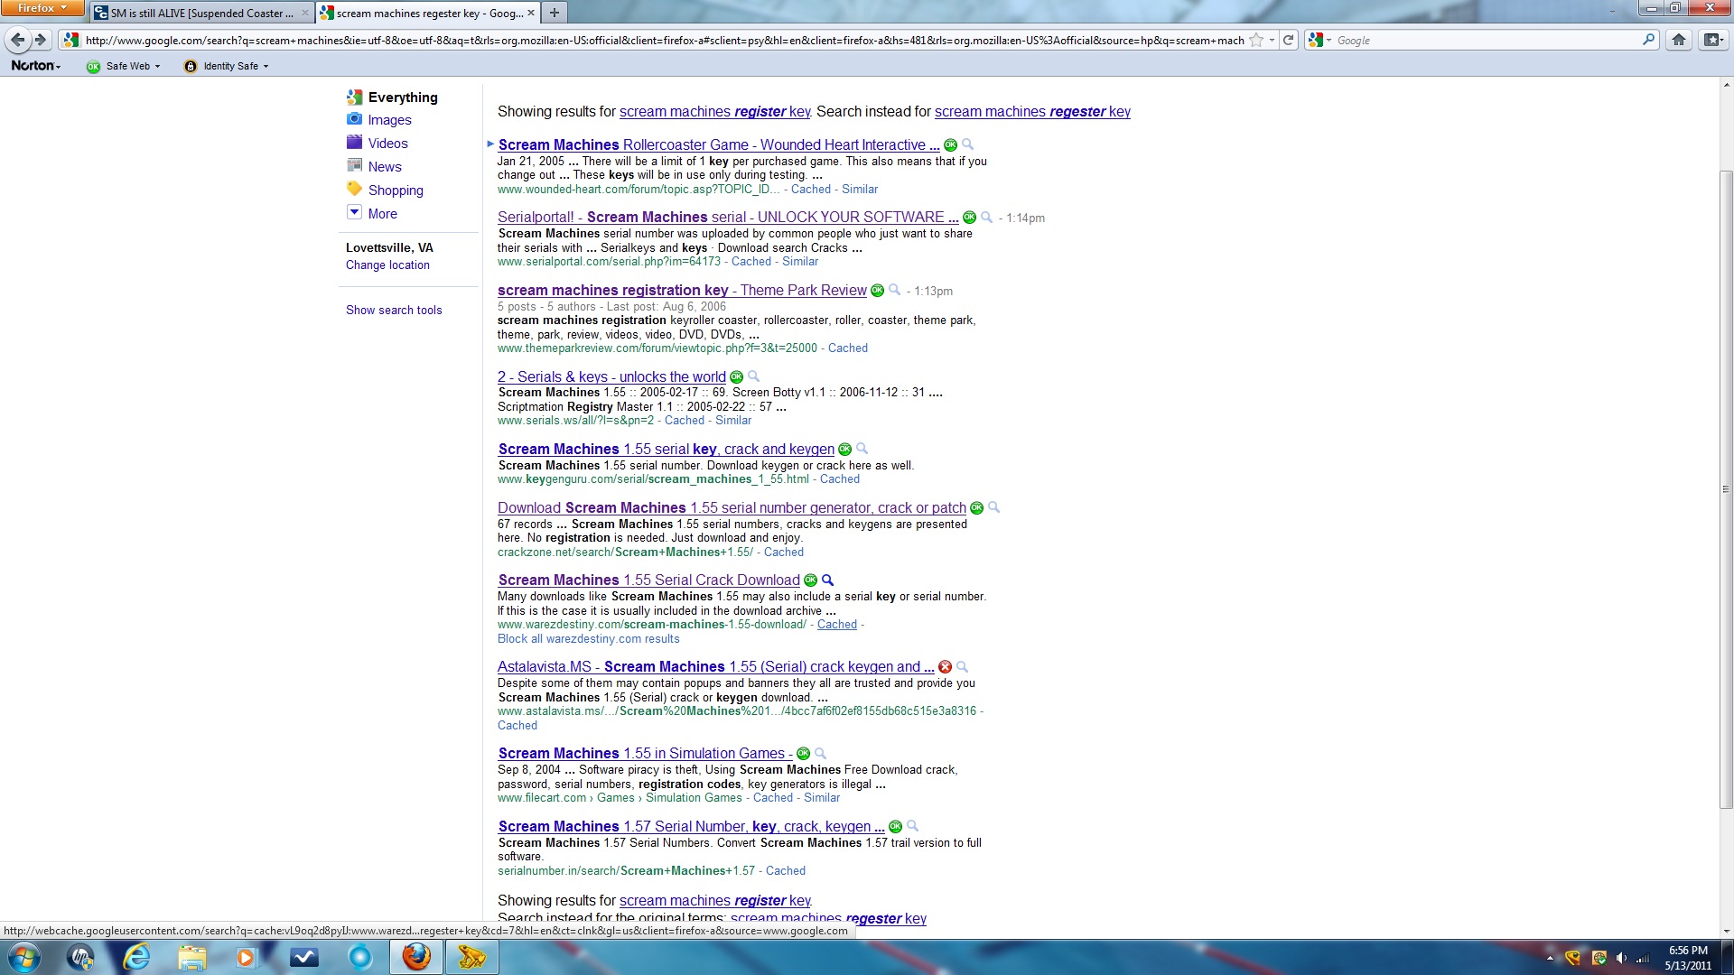Click the Shopping tag icon in the sidebar
1734x975 pixels.
355,190
